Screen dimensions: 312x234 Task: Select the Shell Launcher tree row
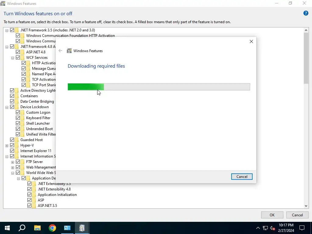(x=38, y=123)
